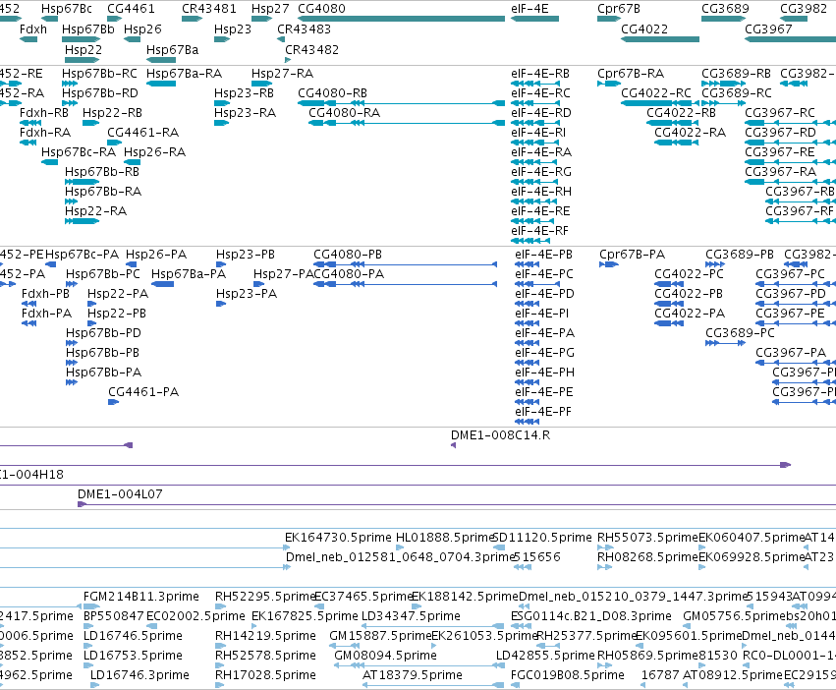The width and height of the screenshot is (836, 690).
Task: Select EST label LD16753.5prime
Action: tap(134, 656)
